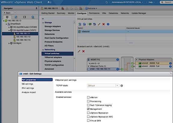Image resolution: width=173 pixels, height=123 pixels.
Task: Click red X remove switch icon
Action: (104, 24)
